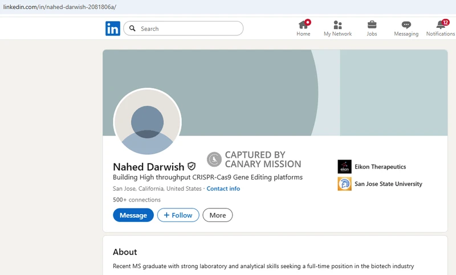View the 500+ connections link

point(137,200)
